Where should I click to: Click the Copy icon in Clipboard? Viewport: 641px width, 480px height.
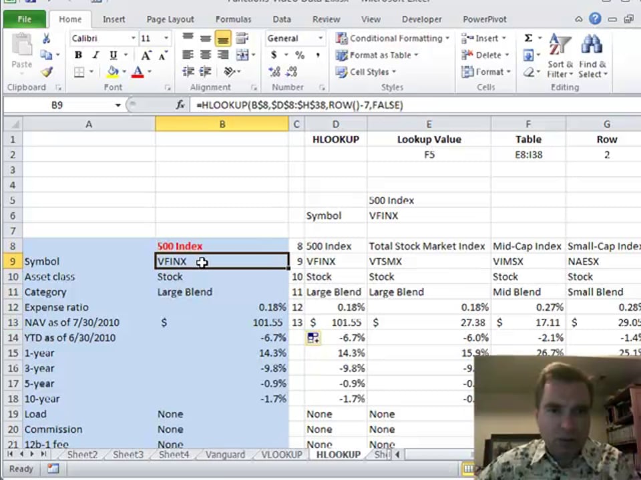[46, 55]
